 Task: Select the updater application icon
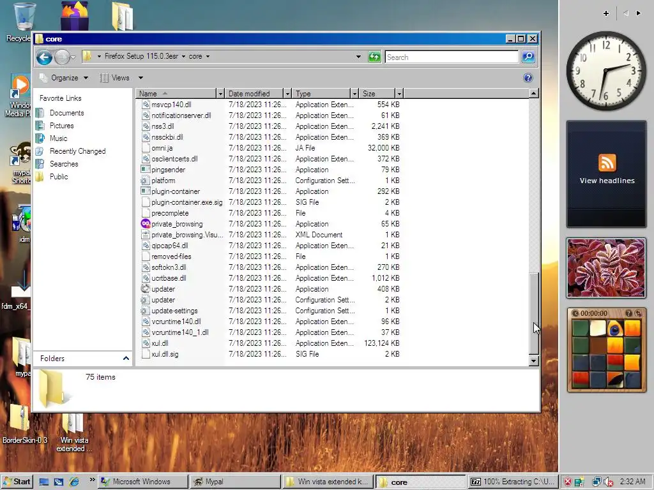pos(145,289)
